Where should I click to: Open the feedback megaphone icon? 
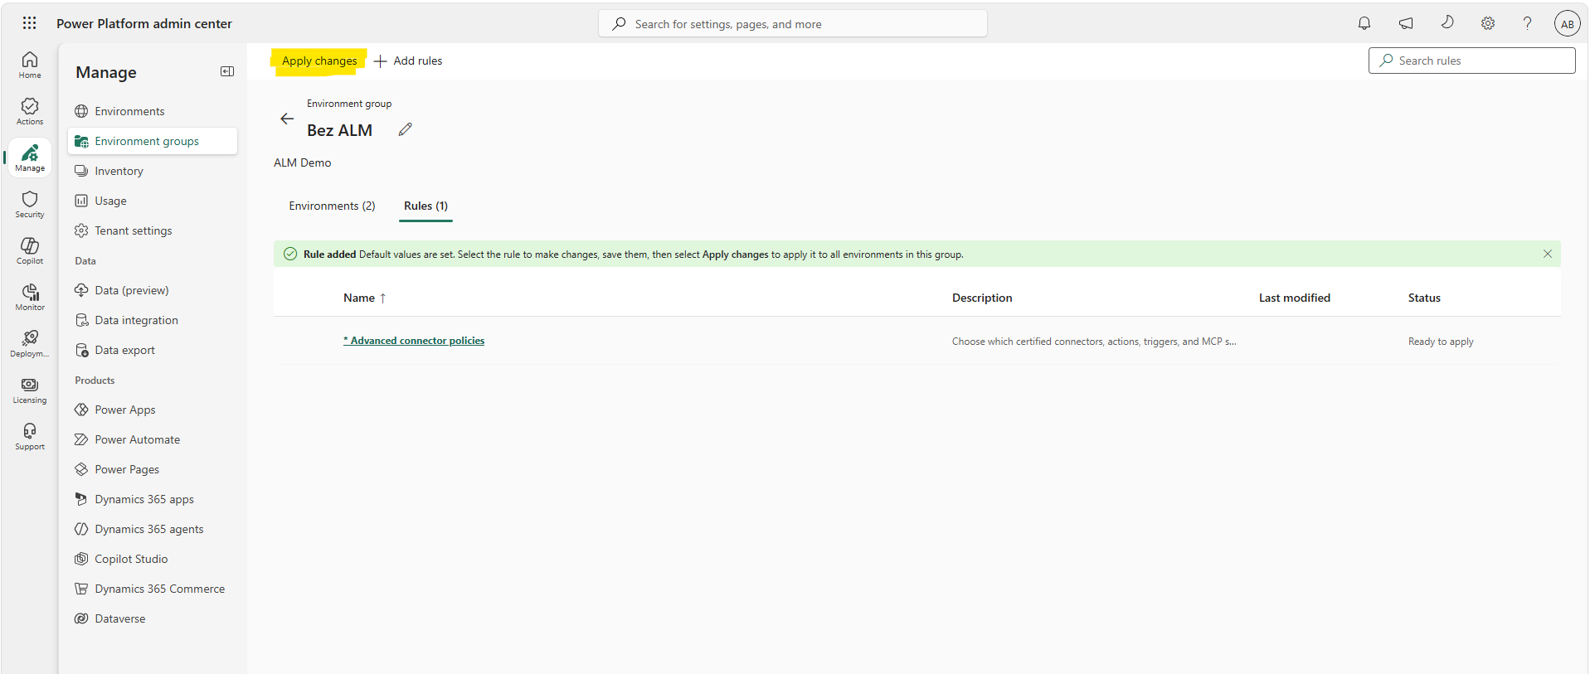tap(1406, 23)
